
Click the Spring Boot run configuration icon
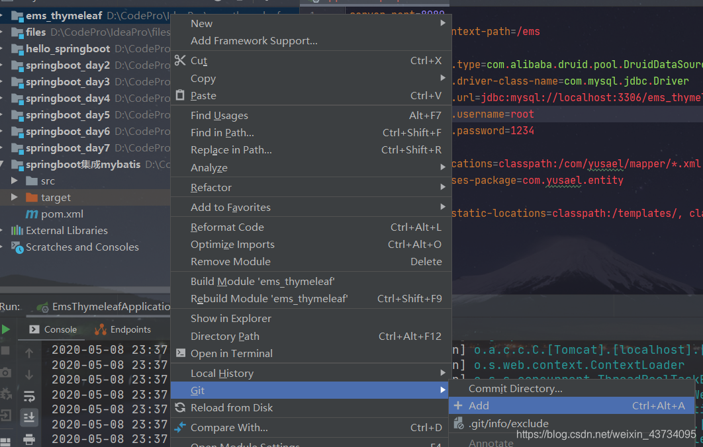pyautogui.click(x=42, y=307)
